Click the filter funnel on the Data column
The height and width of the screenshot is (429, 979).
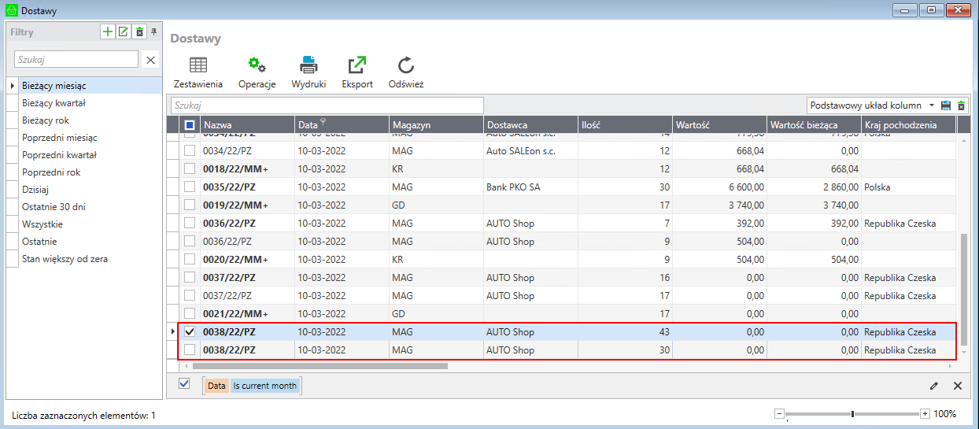point(323,122)
